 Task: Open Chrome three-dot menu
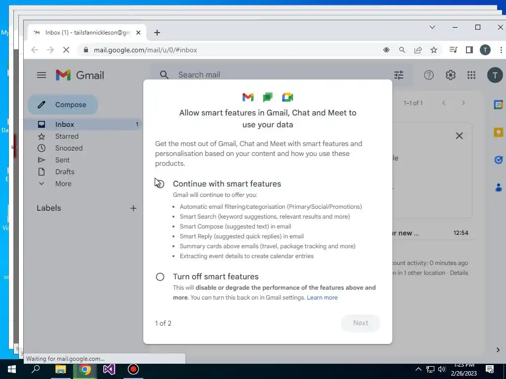pos(501,50)
